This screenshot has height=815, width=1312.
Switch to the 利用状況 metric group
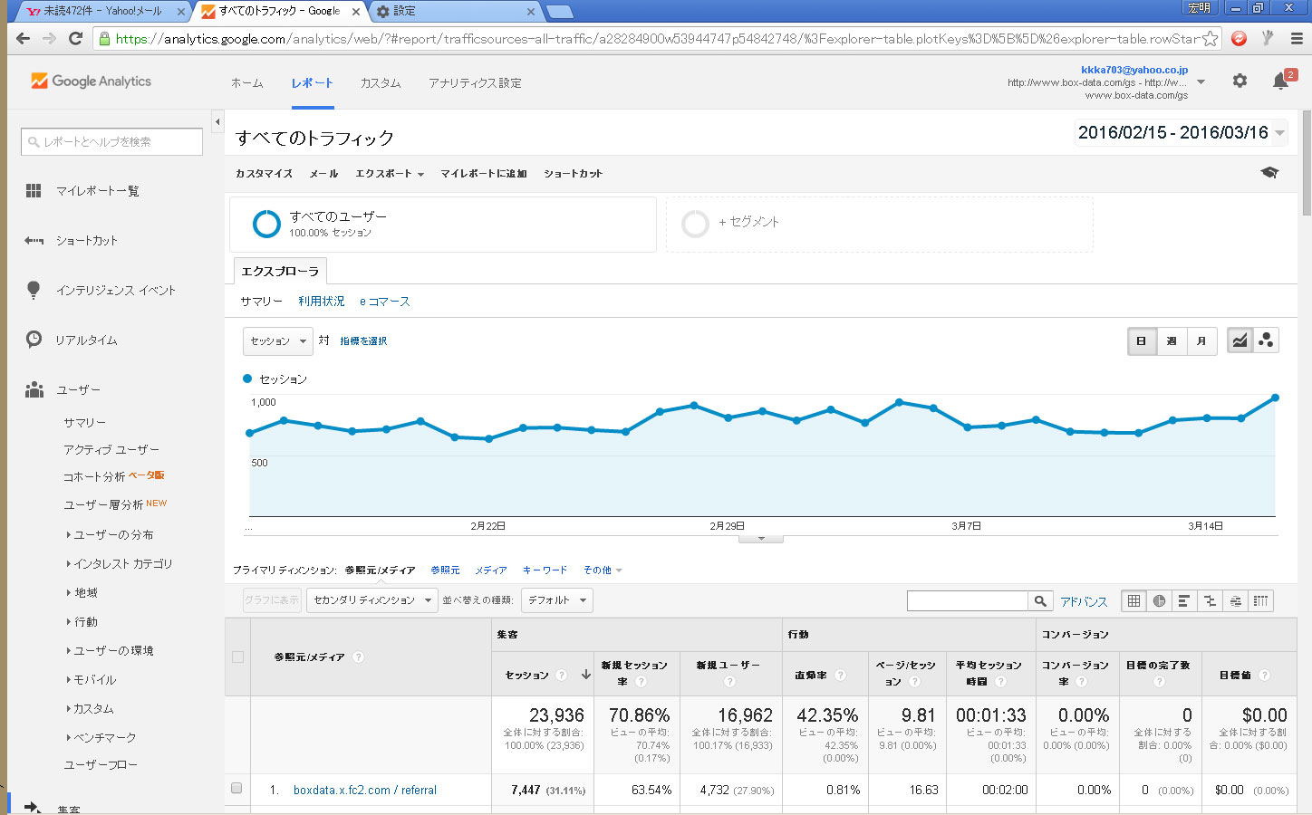[322, 302]
